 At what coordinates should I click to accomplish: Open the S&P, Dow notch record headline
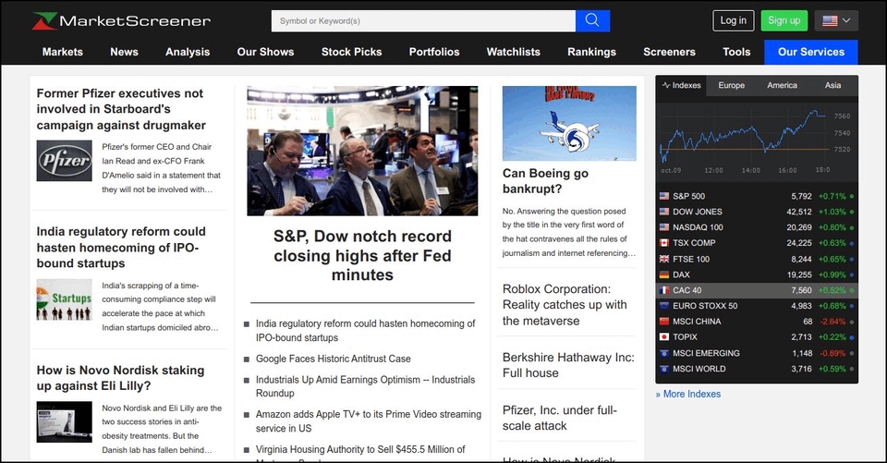tap(362, 256)
